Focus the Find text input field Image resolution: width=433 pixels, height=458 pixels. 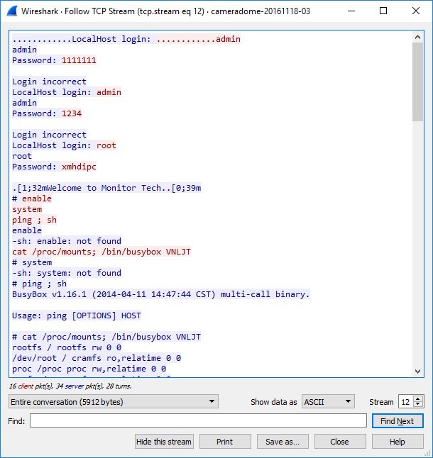(x=198, y=421)
